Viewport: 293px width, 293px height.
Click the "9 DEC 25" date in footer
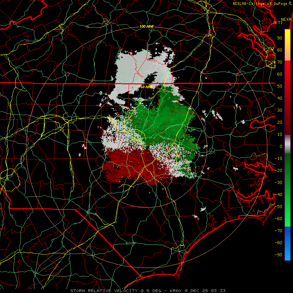pos(196,291)
